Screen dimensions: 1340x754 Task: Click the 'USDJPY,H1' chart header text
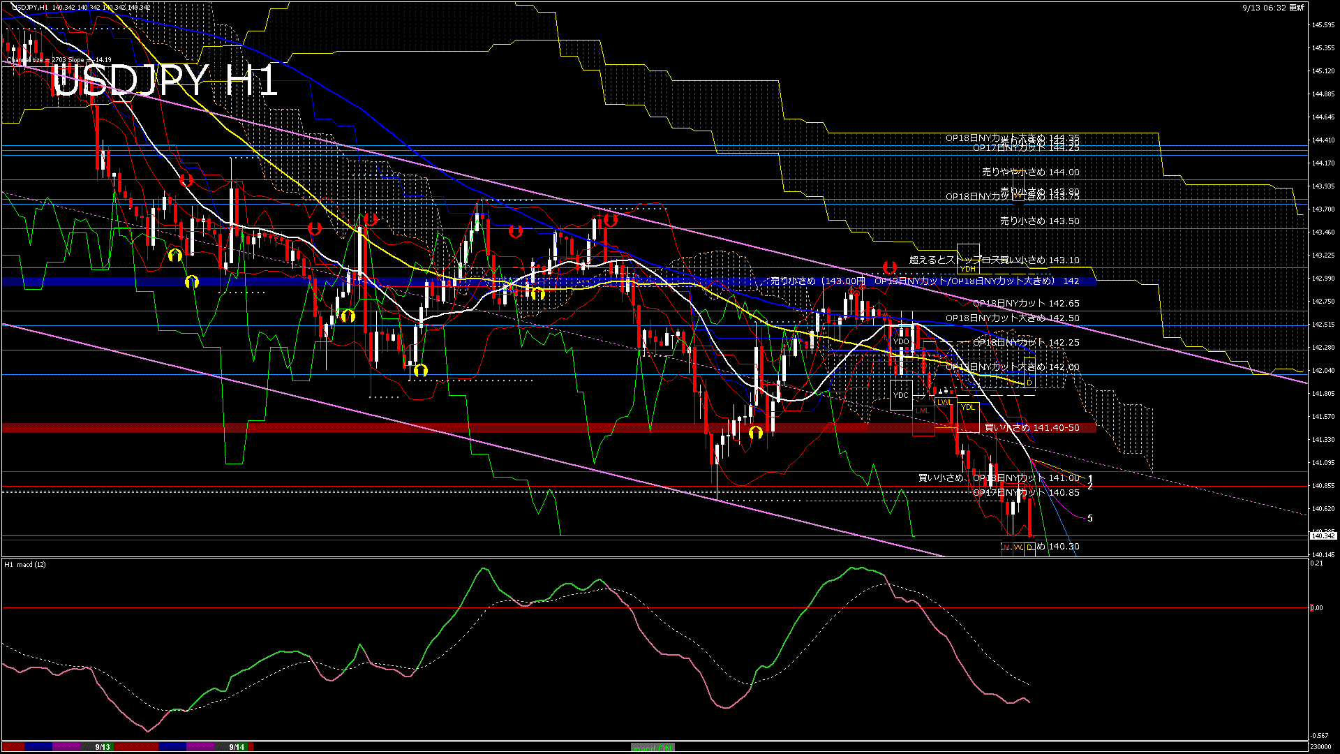[29, 7]
